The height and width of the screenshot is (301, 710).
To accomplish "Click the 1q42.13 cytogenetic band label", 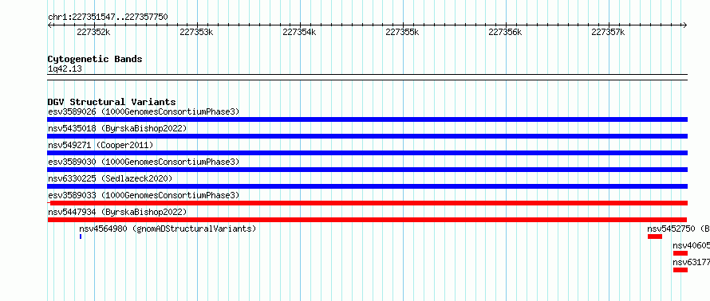I will pos(65,69).
